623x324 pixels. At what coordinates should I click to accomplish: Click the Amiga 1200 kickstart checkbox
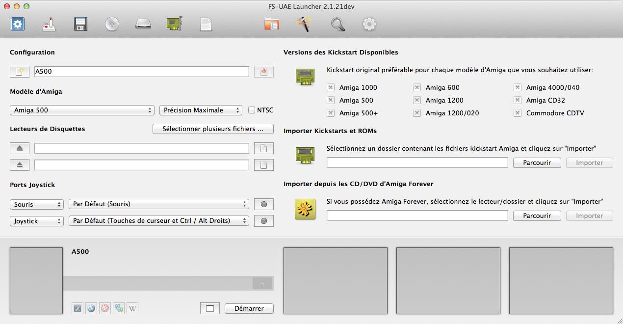417,100
